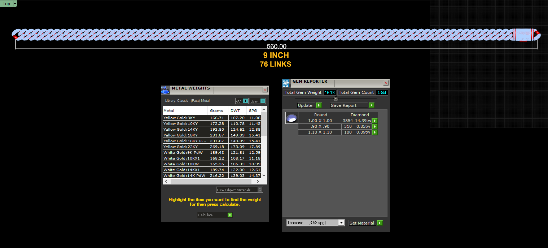The image size is (548, 248).
Task: Click green arrow for 1.10 X 1.10 row
Action: tap(375, 132)
